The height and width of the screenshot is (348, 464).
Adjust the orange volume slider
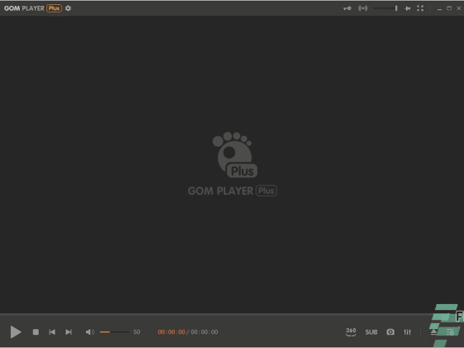114,332
